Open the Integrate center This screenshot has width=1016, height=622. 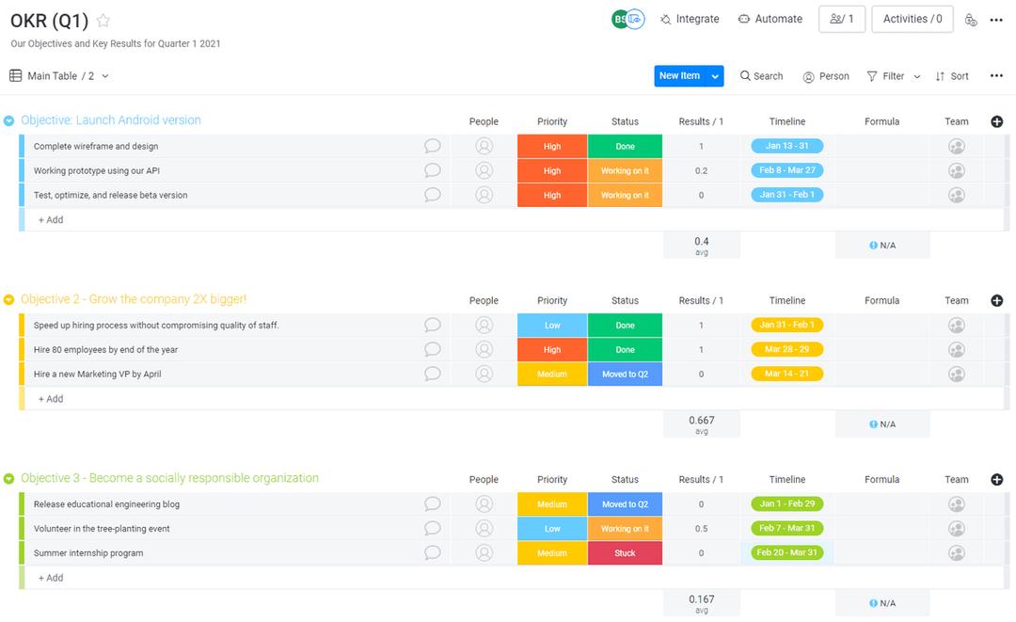690,18
